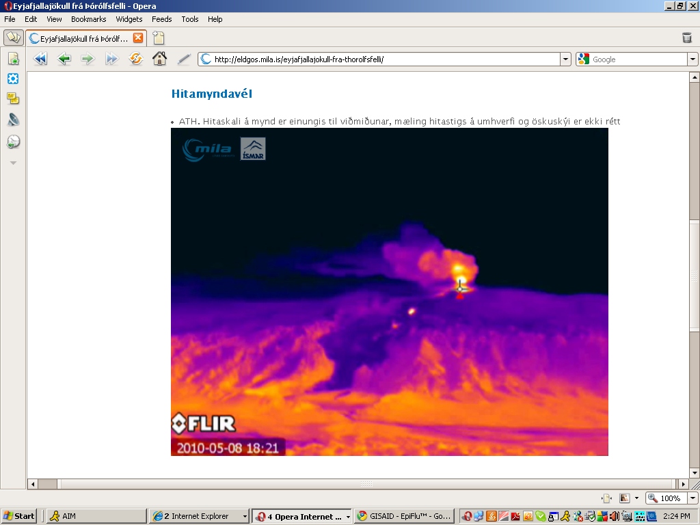Open the Edit menu
The height and width of the screenshot is (525, 700).
pos(31,19)
